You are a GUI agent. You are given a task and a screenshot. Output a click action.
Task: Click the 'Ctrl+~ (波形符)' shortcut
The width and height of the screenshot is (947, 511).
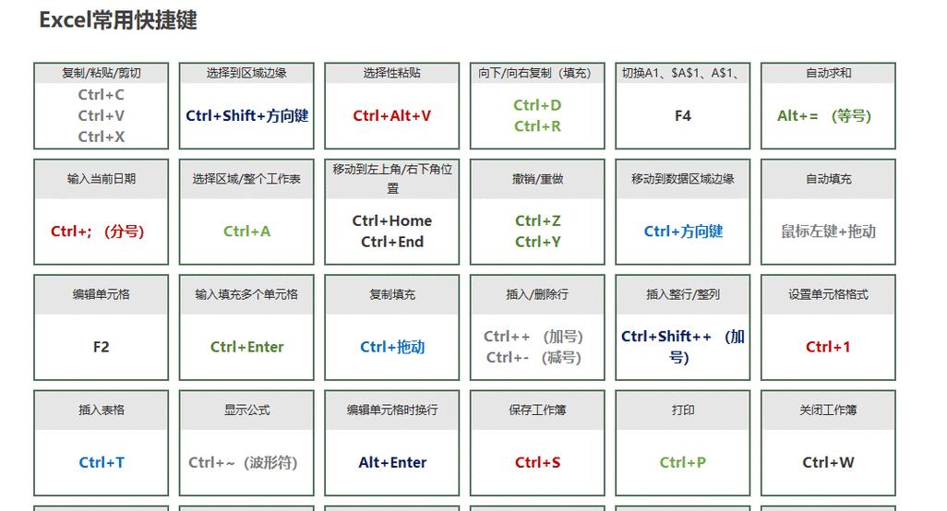point(243,463)
